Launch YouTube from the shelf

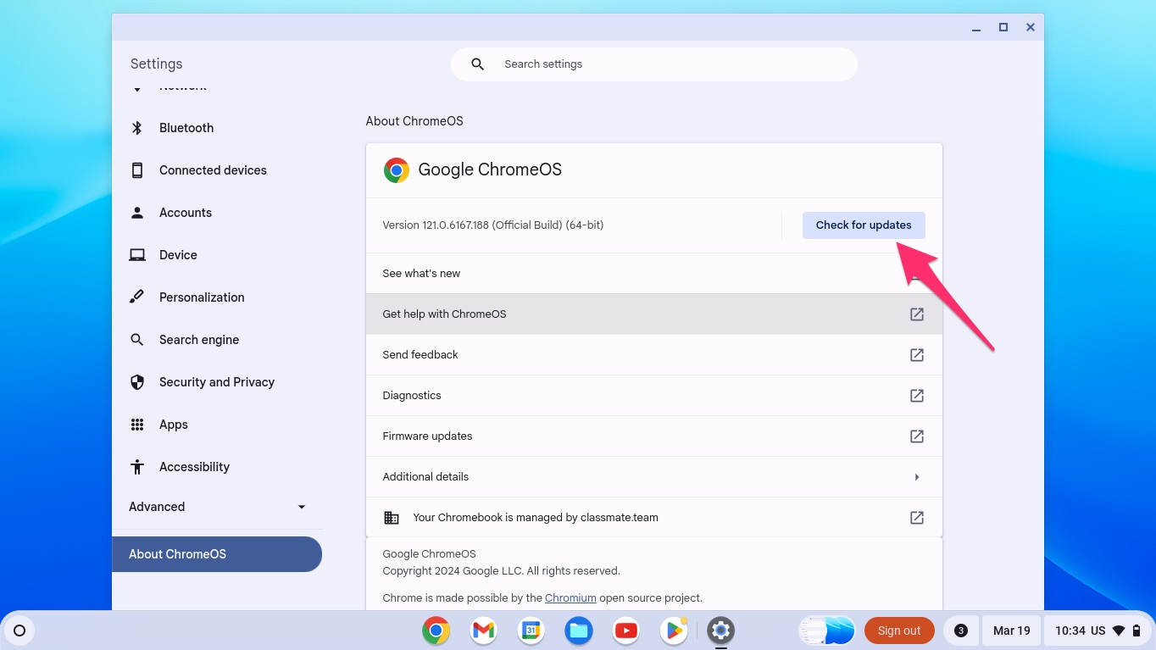[626, 631]
